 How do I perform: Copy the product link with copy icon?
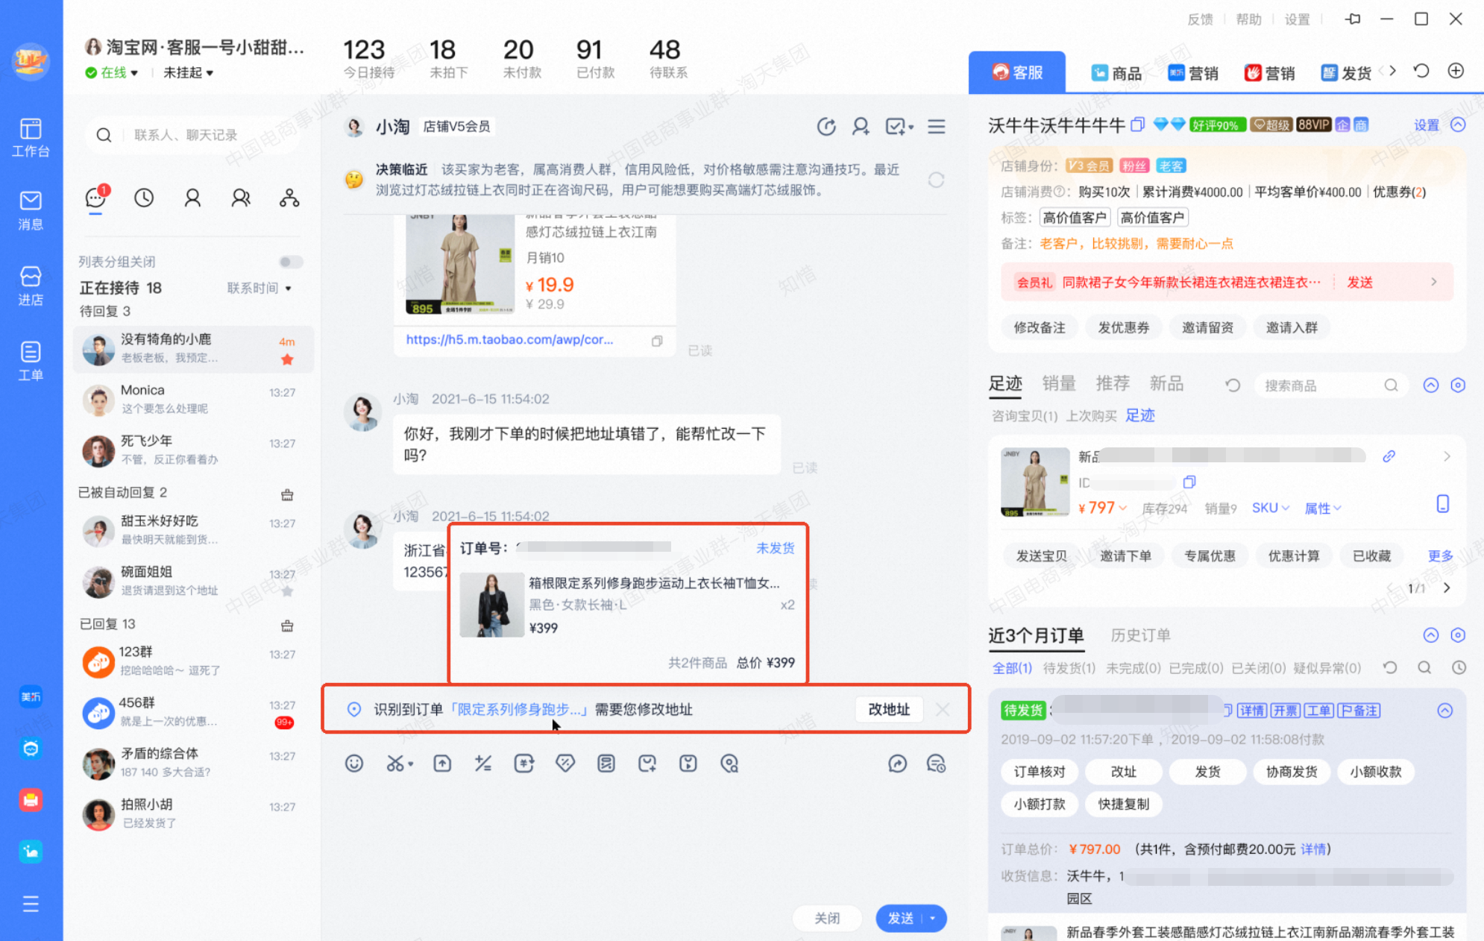(657, 341)
